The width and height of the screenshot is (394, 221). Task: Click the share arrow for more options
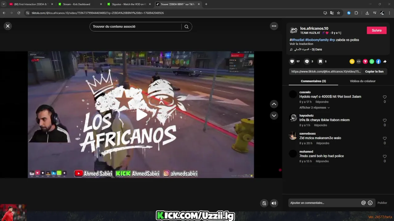tap(385, 61)
